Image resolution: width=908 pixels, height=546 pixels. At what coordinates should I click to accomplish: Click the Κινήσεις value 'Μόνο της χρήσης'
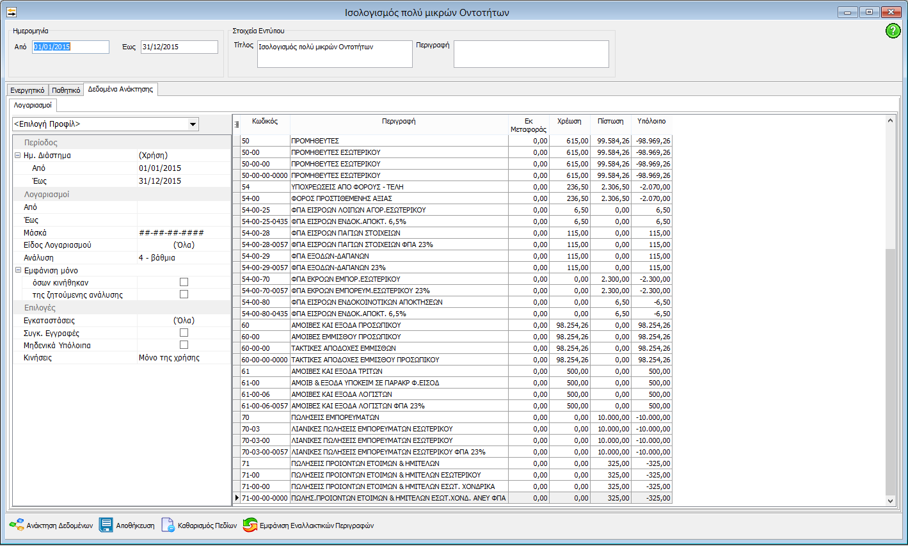tap(184, 358)
